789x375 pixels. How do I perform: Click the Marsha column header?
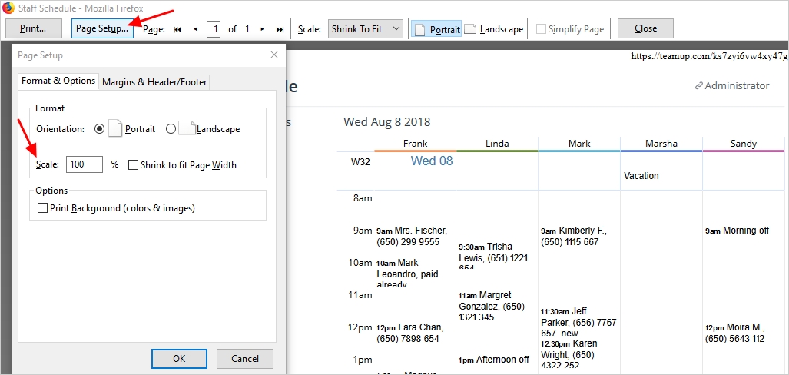(x=661, y=144)
